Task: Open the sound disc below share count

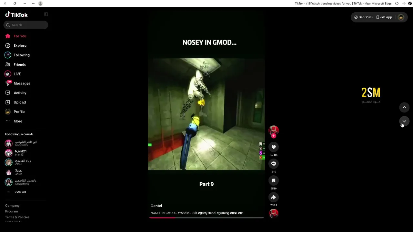Action: tap(274, 213)
